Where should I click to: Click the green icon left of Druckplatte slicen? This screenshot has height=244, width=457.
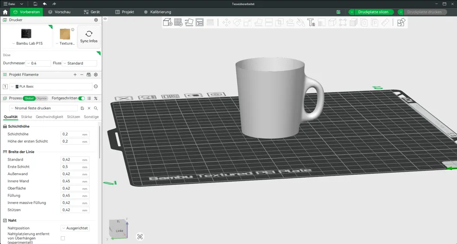pos(338,12)
